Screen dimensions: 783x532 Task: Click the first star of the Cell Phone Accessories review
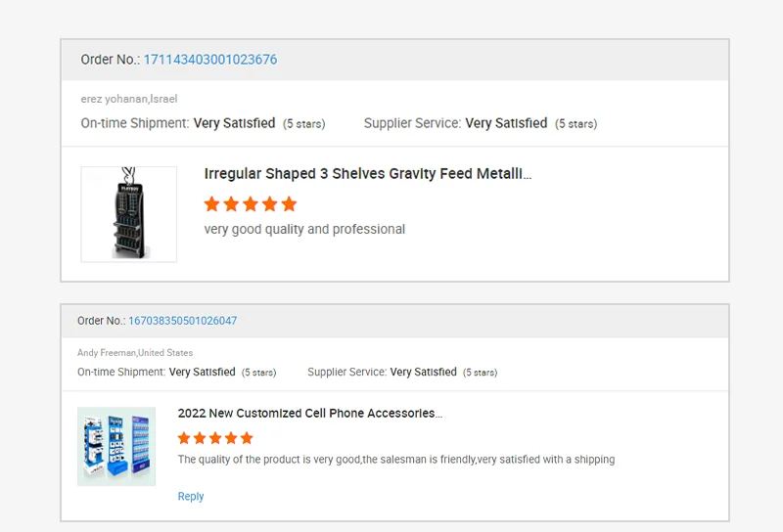pyautogui.click(x=184, y=438)
